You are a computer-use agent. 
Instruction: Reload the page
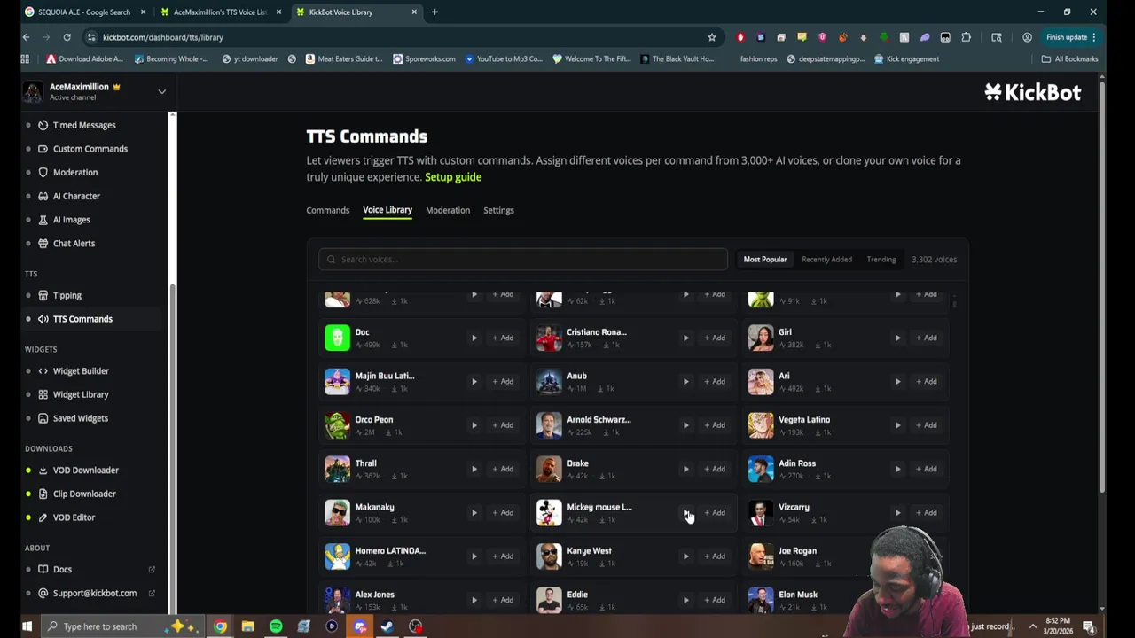pos(67,37)
